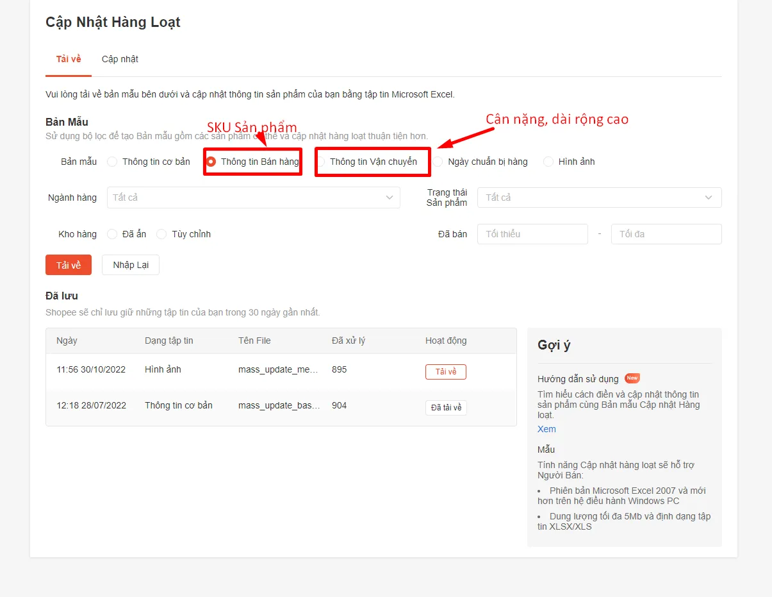Click the Trạng thái Sản phẩm chevron arrow

pyautogui.click(x=709, y=198)
